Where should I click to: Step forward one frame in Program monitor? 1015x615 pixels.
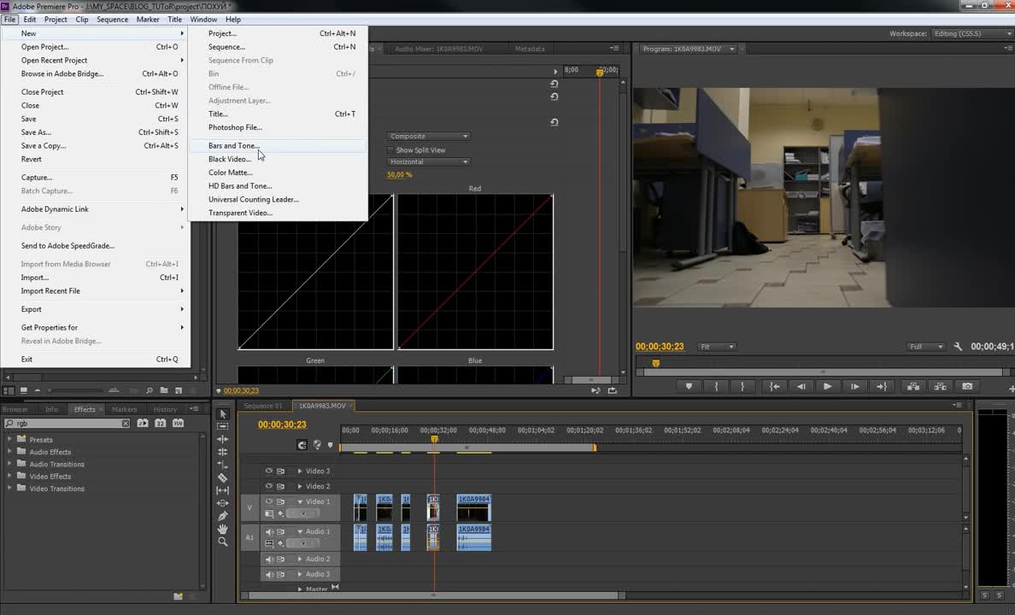854,386
